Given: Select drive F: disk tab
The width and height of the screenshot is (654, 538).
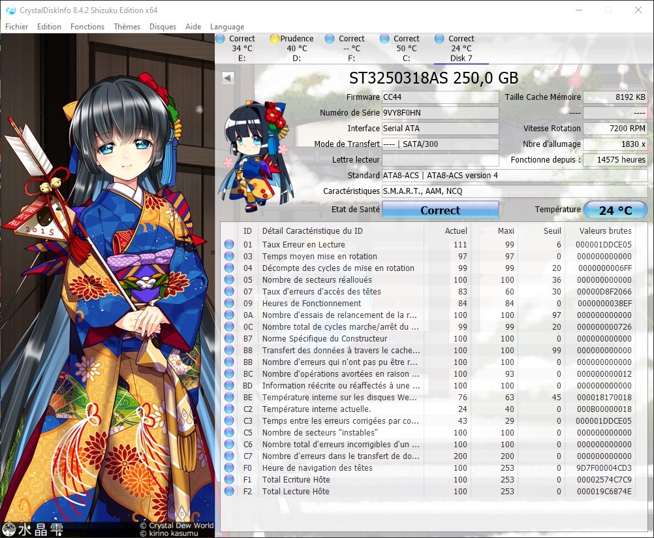Looking at the screenshot, I should coord(352,48).
